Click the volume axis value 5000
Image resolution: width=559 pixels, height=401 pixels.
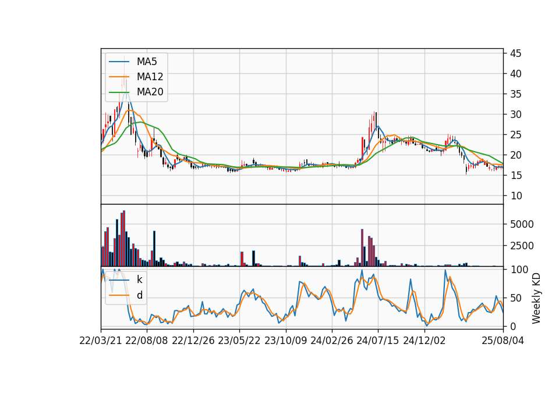click(x=522, y=224)
